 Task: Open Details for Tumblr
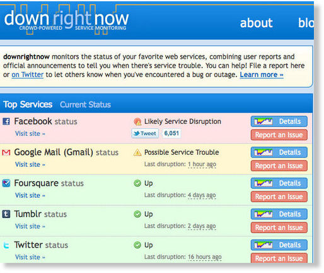tap(279, 214)
